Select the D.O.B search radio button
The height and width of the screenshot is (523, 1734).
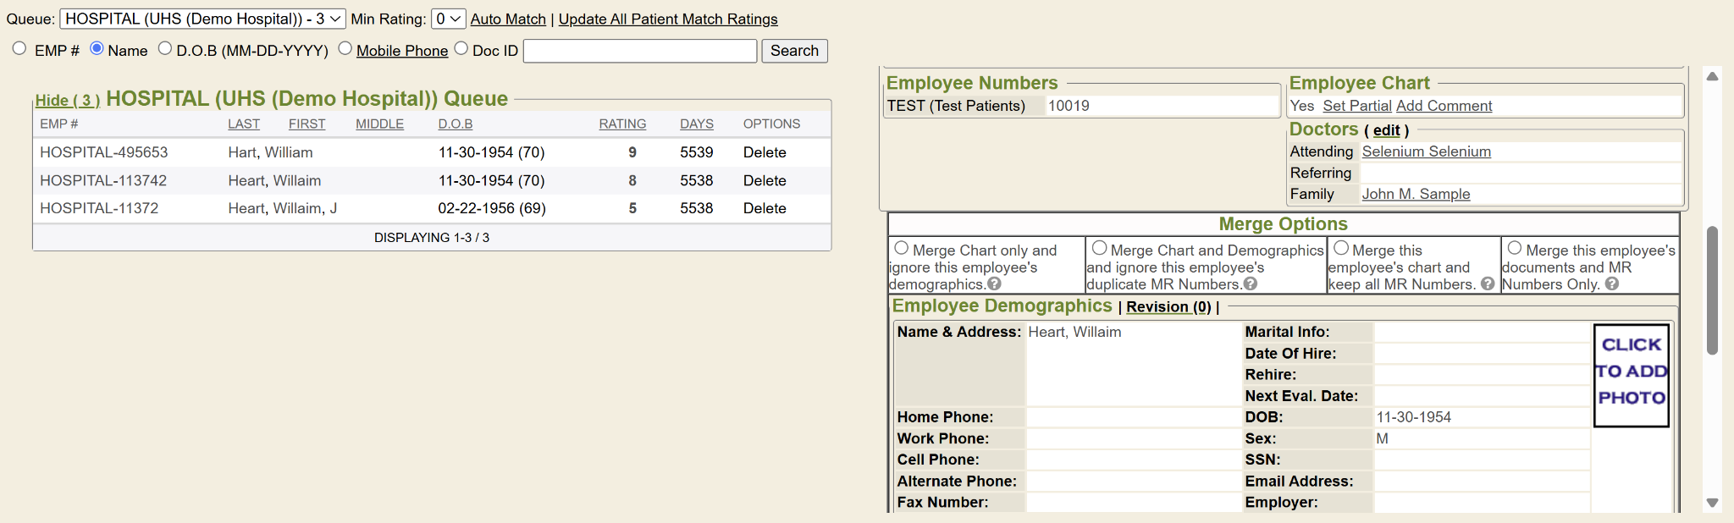point(165,49)
